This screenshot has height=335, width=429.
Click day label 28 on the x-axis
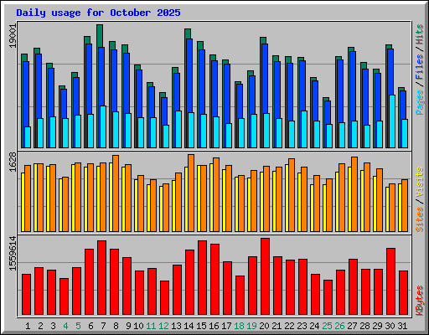(x=364, y=326)
